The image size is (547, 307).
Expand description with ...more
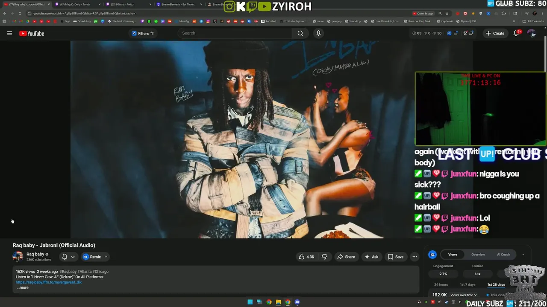click(x=23, y=287)
